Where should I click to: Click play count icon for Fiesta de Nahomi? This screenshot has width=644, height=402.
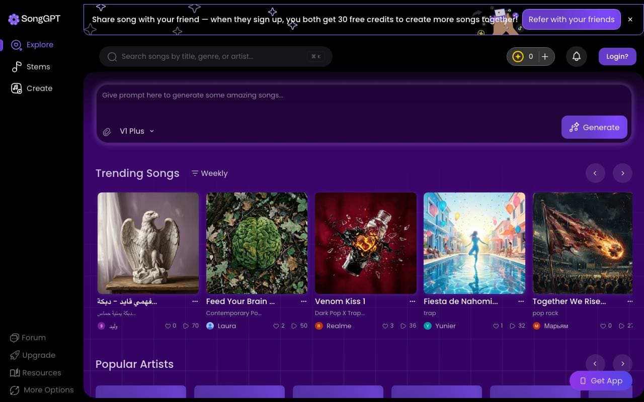pyautogui.click(x=512, y=326)
